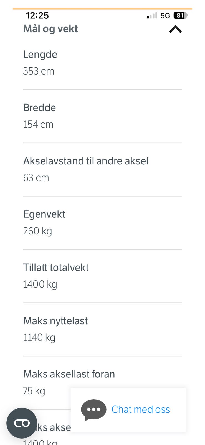This screenshot has width=205, height=445.
Task: Tap the Maks aksellast foran label
Action: pyautogui.click(x=69, y=374)
